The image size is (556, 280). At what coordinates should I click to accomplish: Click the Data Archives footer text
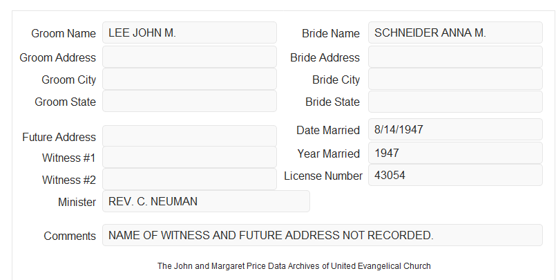pyautogui.click(x=294, y=266)
